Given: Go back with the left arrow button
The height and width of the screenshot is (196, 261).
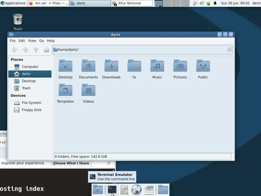Looking at the screenshot, I should click(x=15, y=50).
